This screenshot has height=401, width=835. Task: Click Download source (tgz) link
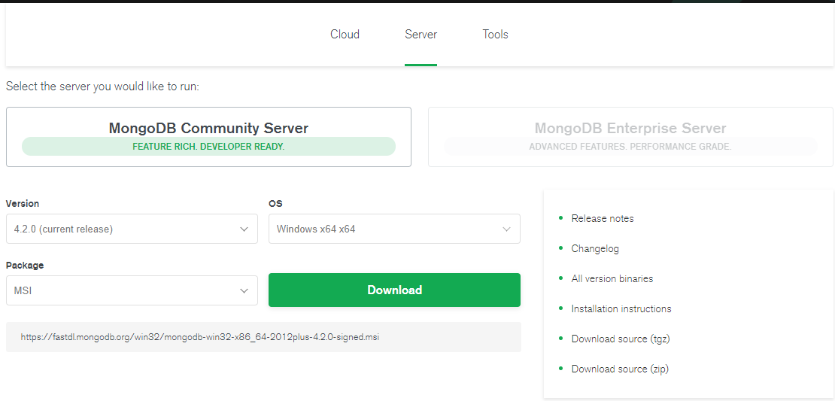coord(621,339)
